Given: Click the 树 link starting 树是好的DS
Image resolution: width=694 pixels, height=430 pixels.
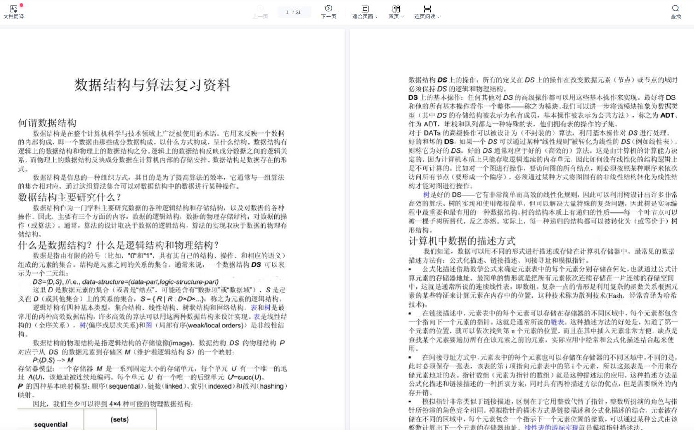Looking at the screenshot, I should (x=426, y=195).
